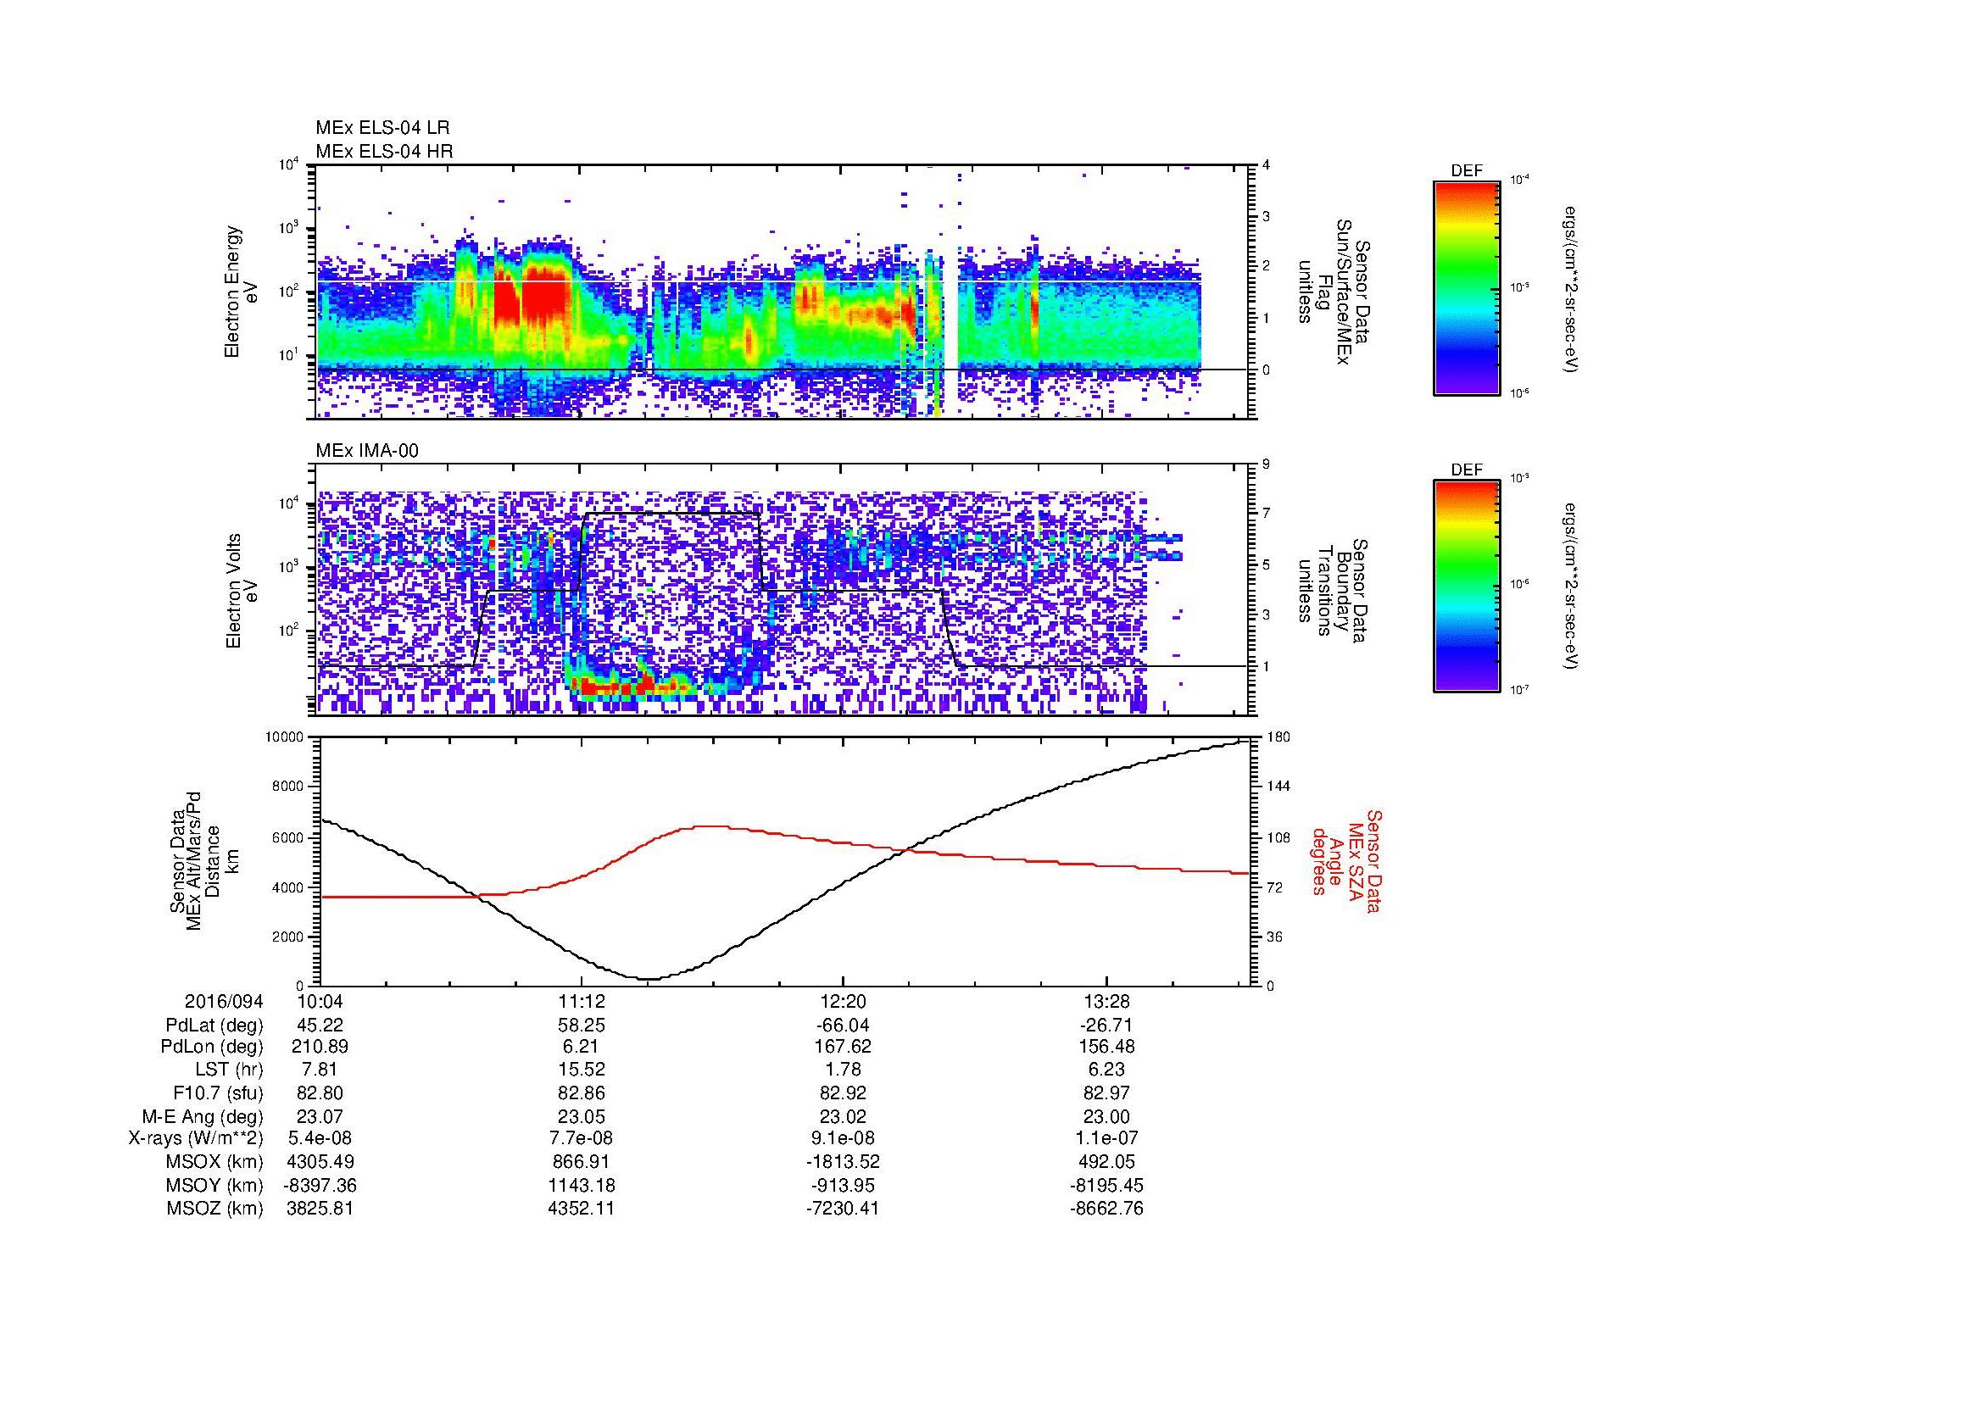Click the red MEx SZA Angle axis label
1983x1401 pixels.
(x=1345, y=860)
